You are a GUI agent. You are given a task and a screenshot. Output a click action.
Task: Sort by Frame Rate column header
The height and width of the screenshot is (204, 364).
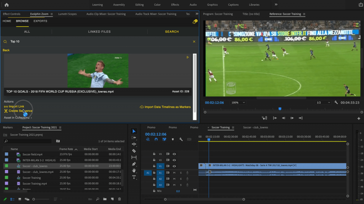tap(66, 149)
